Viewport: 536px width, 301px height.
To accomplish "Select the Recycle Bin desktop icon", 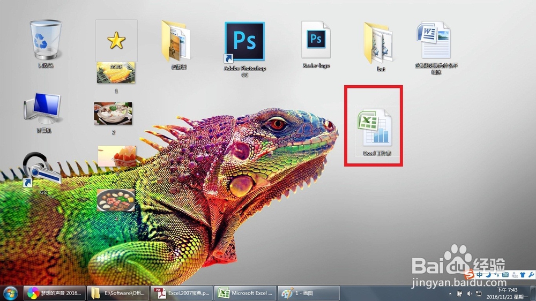I will (46, 43).
